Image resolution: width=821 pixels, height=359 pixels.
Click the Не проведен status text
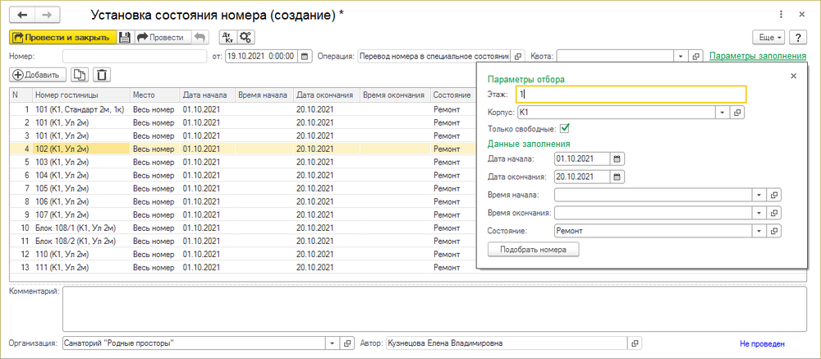coord(763,343)
